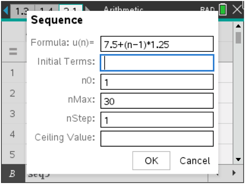
Task: Cancel the Sequence dialog
Action: 194,161
